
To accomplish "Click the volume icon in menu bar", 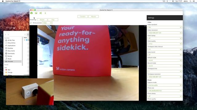I will 173,1.
